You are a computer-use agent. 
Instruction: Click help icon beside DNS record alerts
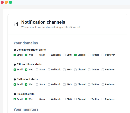coord(15,79)
